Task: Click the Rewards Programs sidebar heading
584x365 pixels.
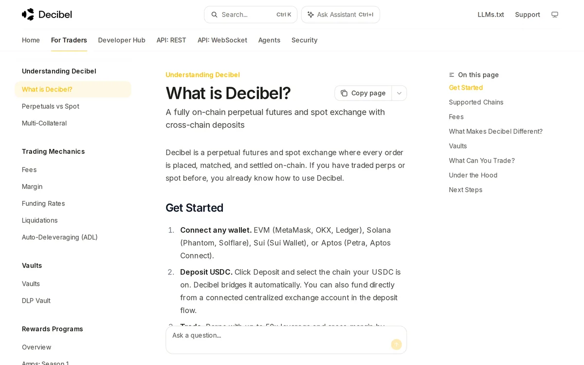Action: tap(52, 329)
